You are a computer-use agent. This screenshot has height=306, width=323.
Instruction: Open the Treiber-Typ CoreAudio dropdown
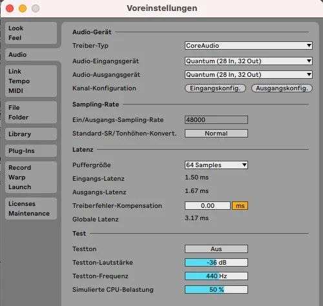(249, 45)
